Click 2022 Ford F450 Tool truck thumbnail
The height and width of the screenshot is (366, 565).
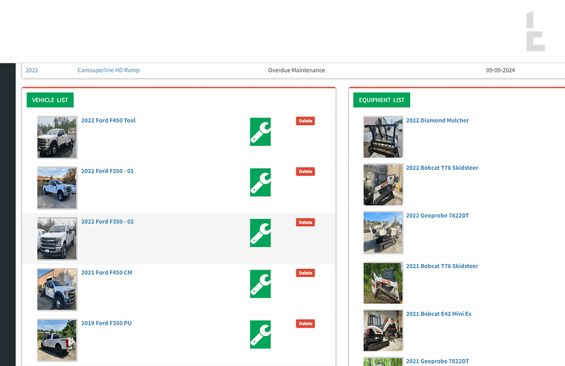pyautogui.click(x=56, y=137)
